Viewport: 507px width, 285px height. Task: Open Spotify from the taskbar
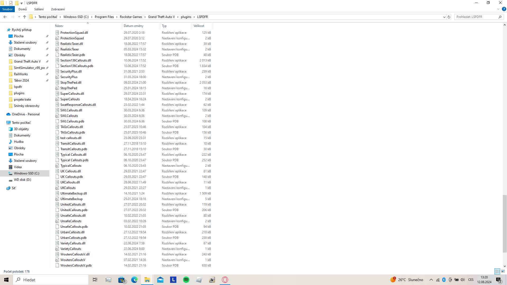coord(186,280)
